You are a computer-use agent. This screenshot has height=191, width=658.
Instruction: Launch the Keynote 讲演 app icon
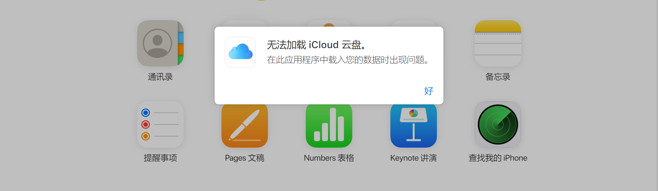coord(414,126)
